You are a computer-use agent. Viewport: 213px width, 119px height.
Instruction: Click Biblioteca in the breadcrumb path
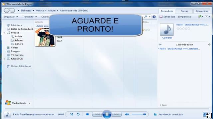[x=26, y=11]
